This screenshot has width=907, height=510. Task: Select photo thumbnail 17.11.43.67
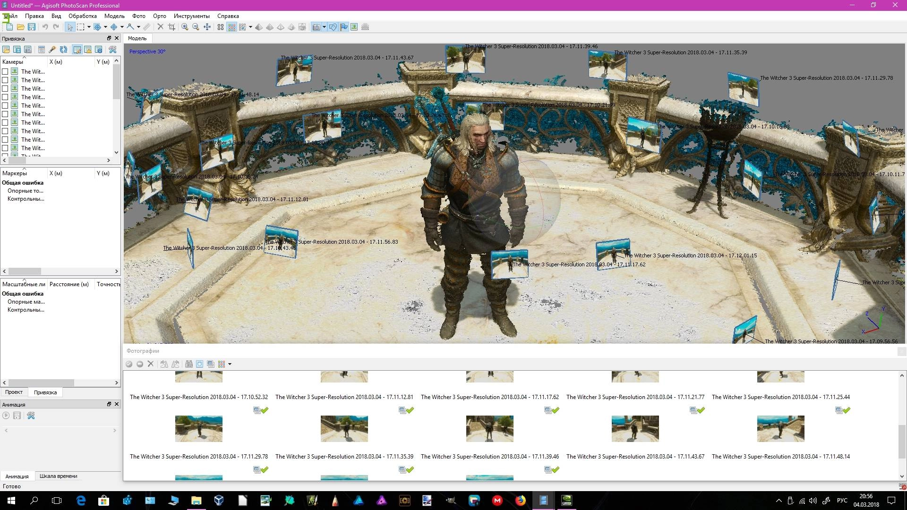pos(635,429)
